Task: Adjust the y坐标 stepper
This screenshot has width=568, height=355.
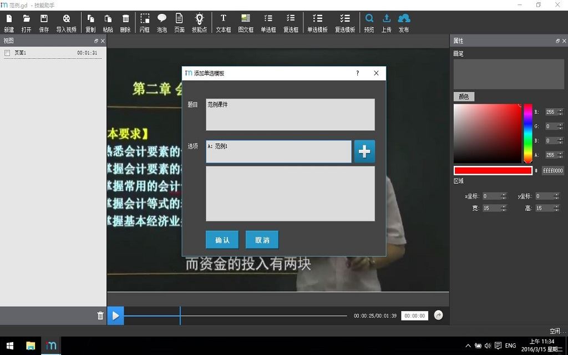Action: 557,196
